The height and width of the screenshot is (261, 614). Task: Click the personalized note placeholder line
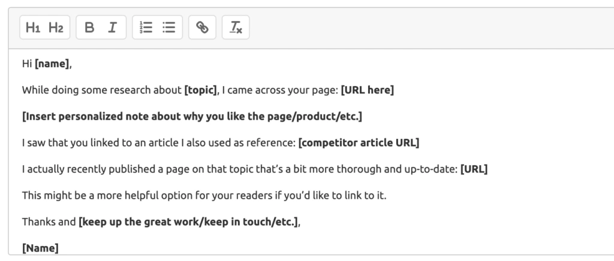pos(192,116)
